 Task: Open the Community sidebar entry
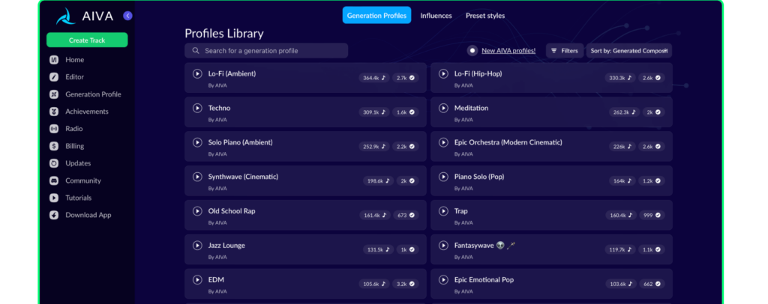(83, 181)
